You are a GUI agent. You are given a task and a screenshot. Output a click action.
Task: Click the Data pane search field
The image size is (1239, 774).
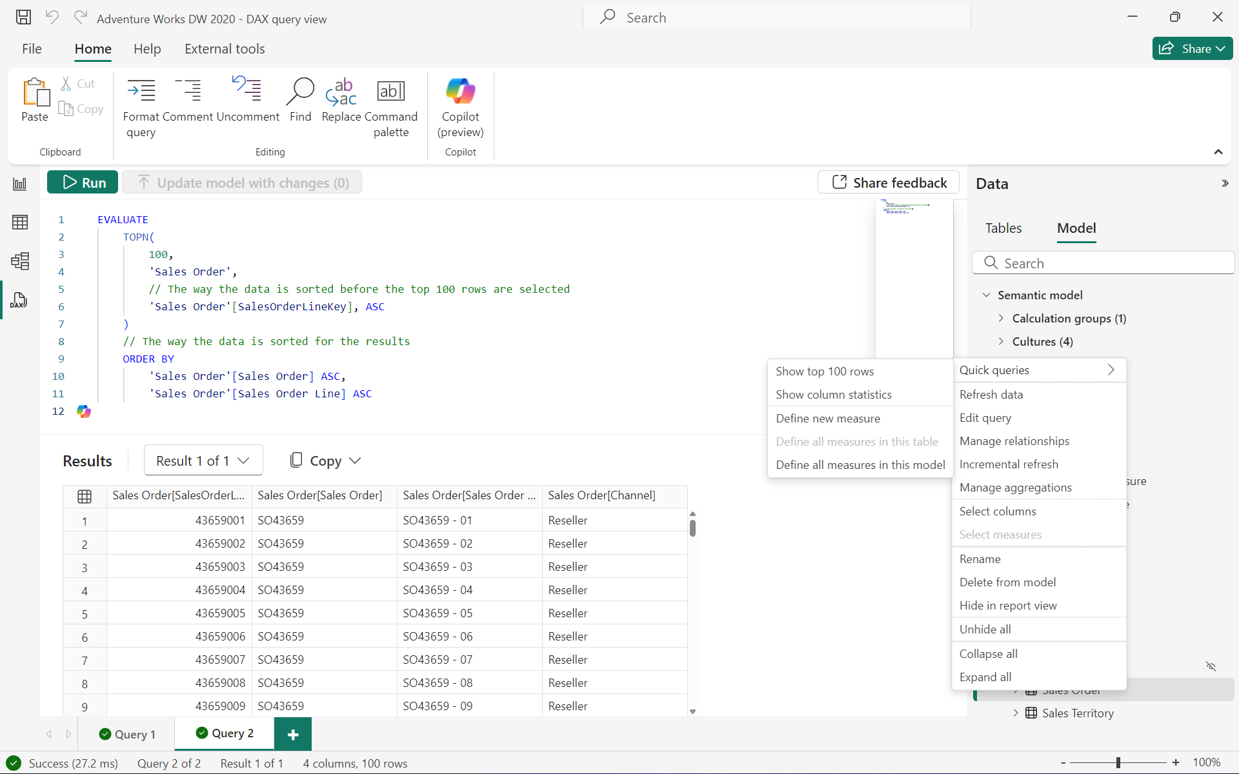pyautogui.click(x=1103, y=263)
